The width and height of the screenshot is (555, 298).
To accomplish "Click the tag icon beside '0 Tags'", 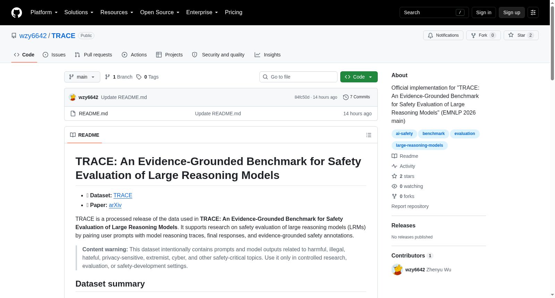I will pyautogui.click(x=139, y=77).
